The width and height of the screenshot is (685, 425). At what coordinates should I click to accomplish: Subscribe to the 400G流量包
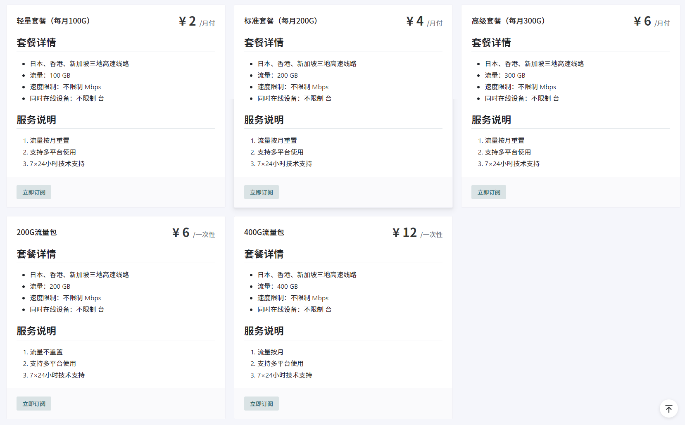click(x=261, y=404)
